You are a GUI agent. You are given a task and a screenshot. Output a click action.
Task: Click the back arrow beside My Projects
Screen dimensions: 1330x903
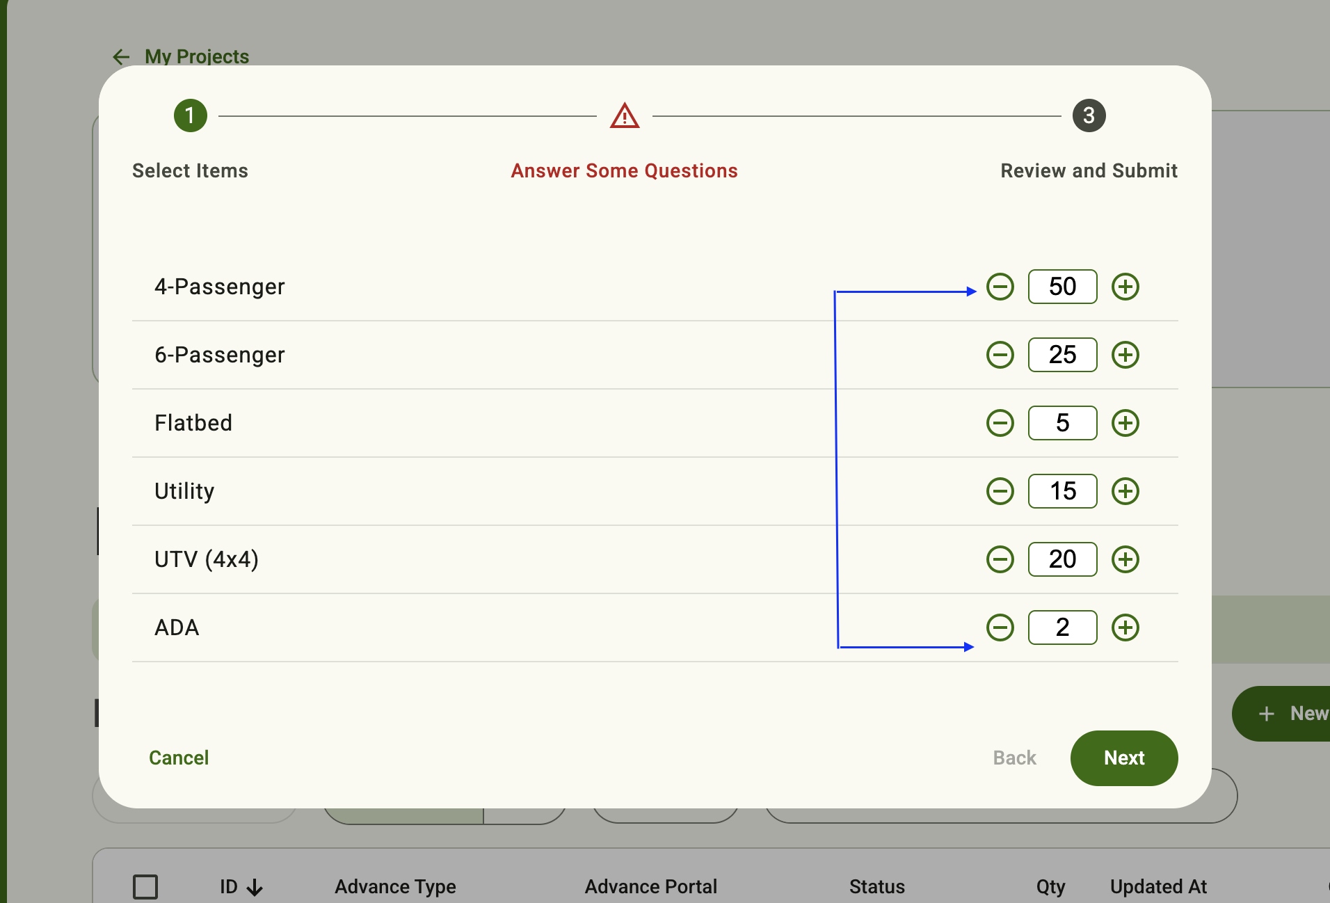121,56
